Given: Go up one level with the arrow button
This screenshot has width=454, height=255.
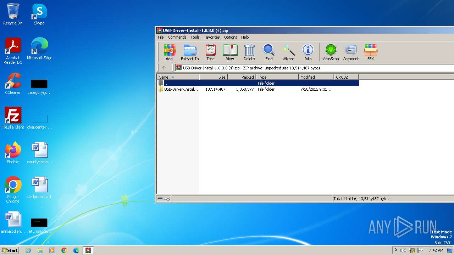Looking at the screenshot, I should point(164,68).
